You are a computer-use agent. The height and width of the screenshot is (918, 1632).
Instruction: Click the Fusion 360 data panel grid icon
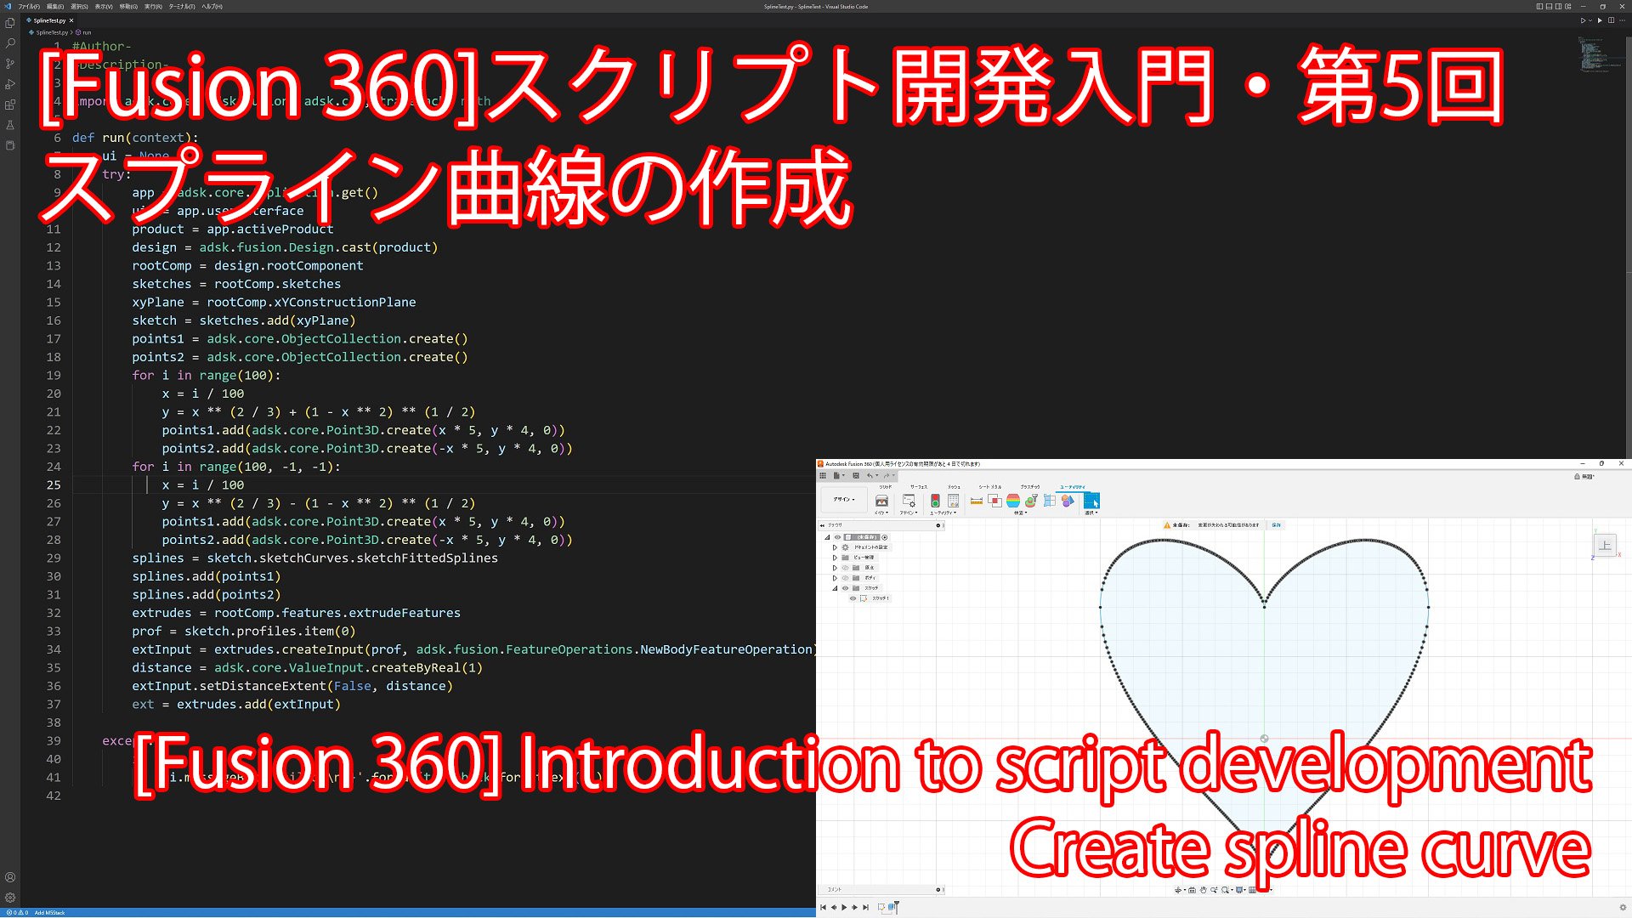[823, 476]
